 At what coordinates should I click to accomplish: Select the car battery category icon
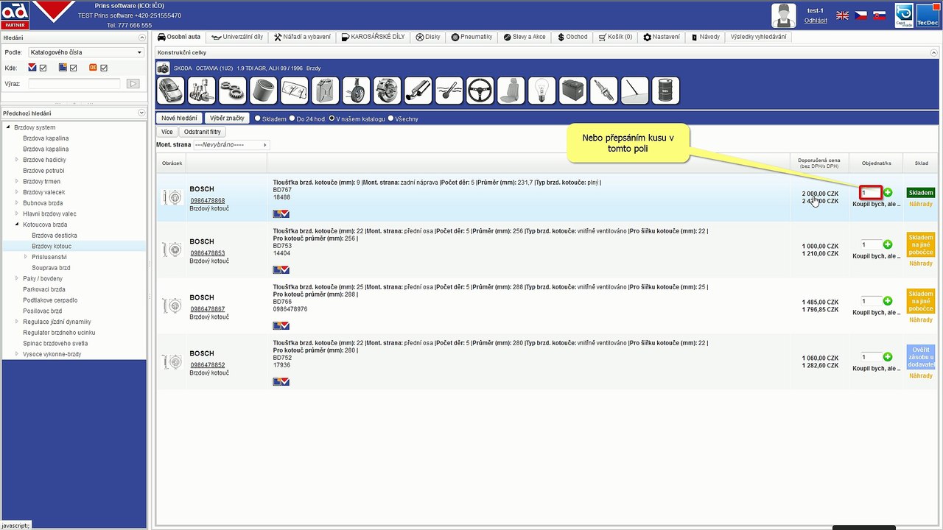573,91
